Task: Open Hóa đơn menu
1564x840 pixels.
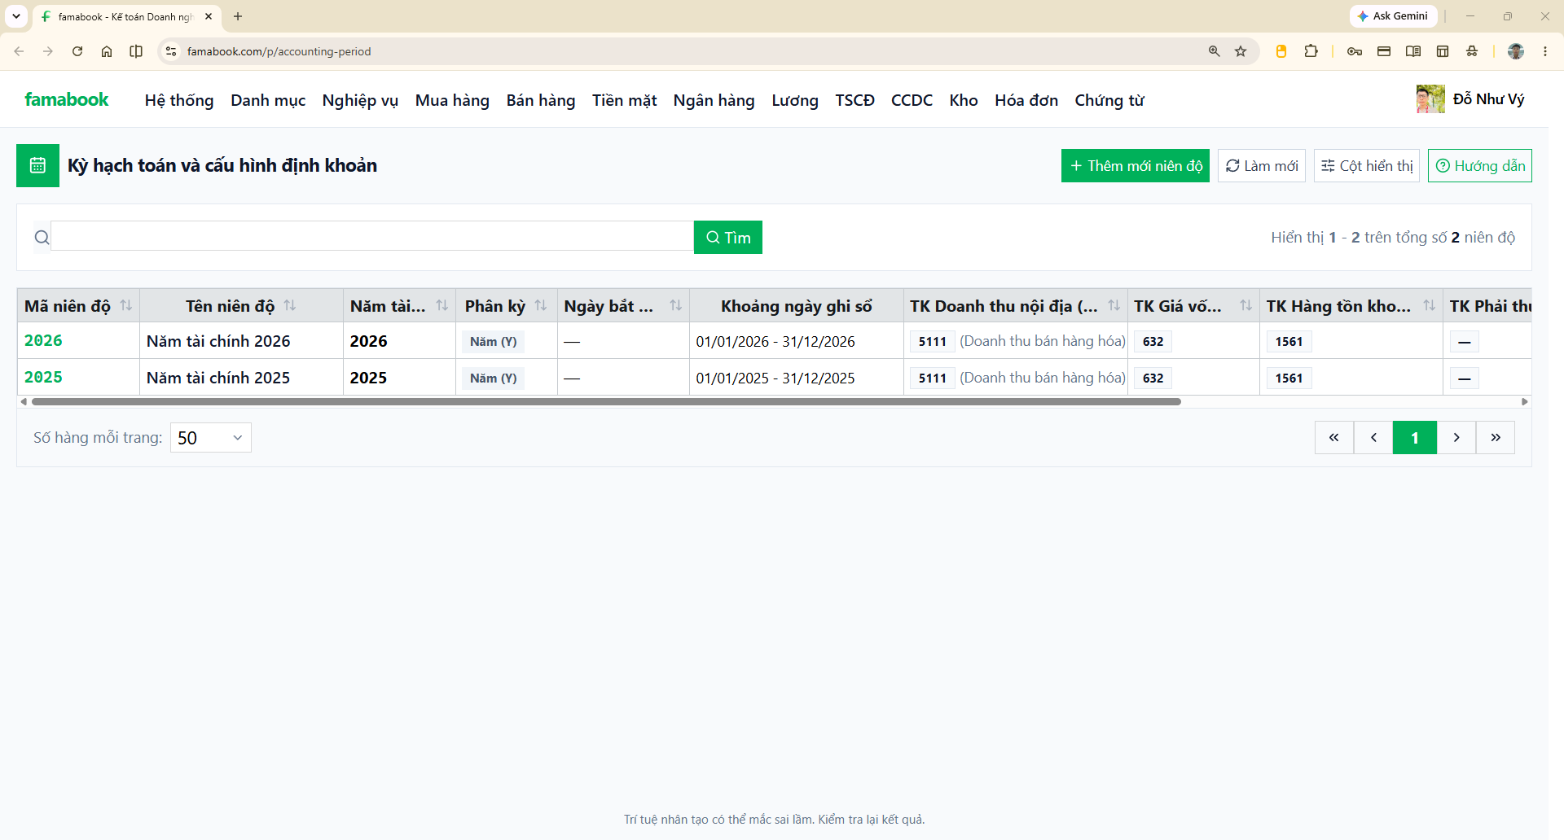Action: coord(1026,100)
